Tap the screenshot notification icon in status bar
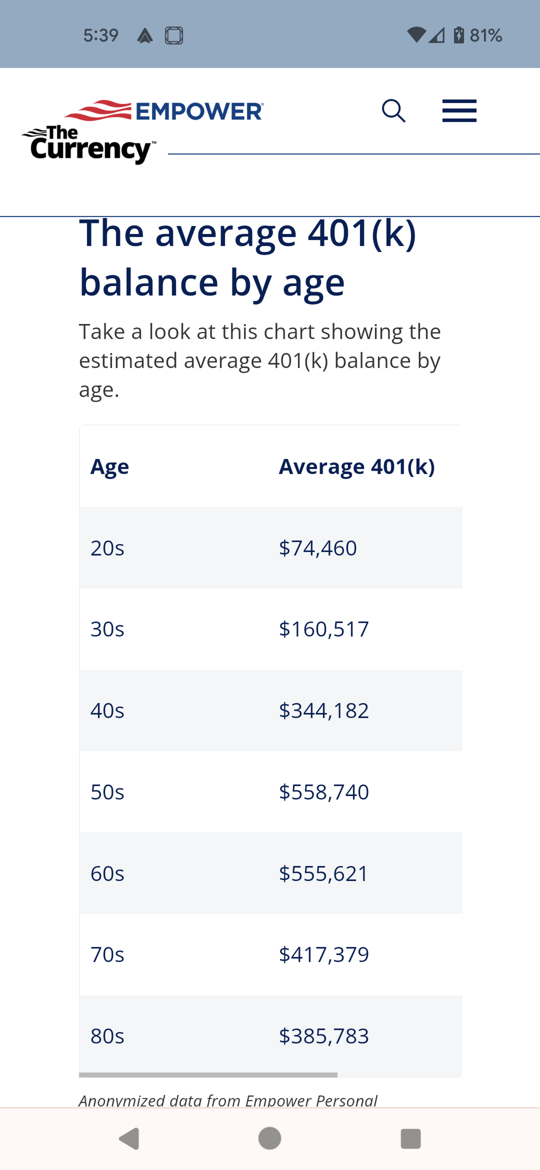 click(x=174, y=36)
